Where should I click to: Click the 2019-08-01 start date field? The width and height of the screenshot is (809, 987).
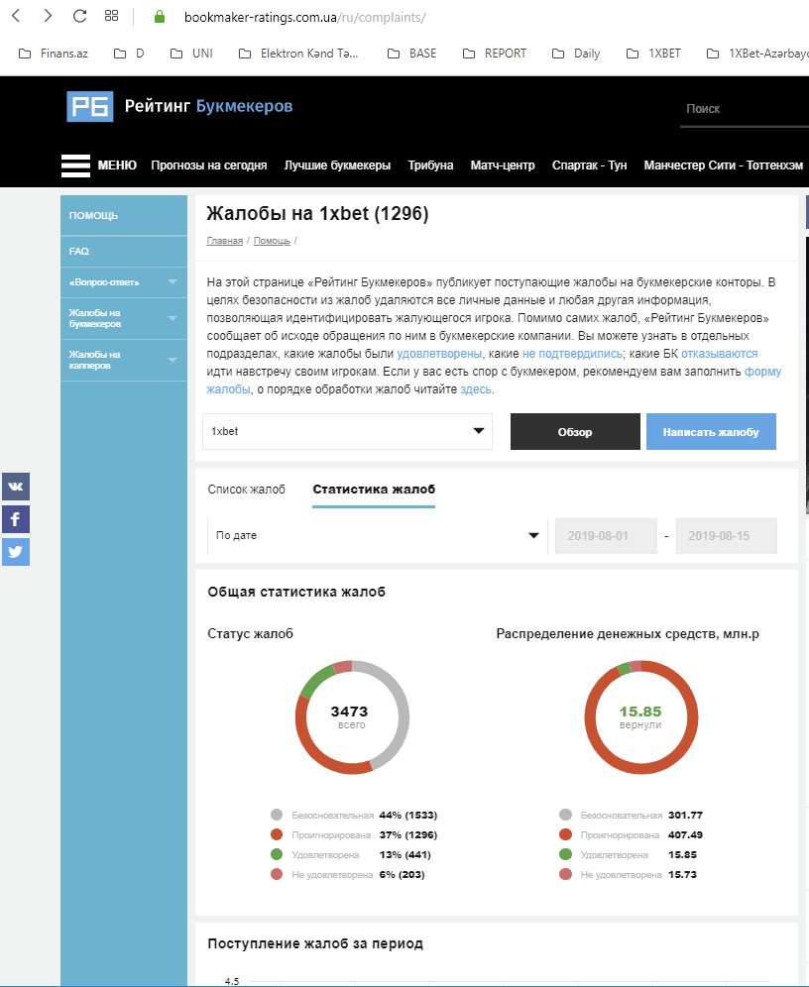pyautogui.click(x=606, y=536)
